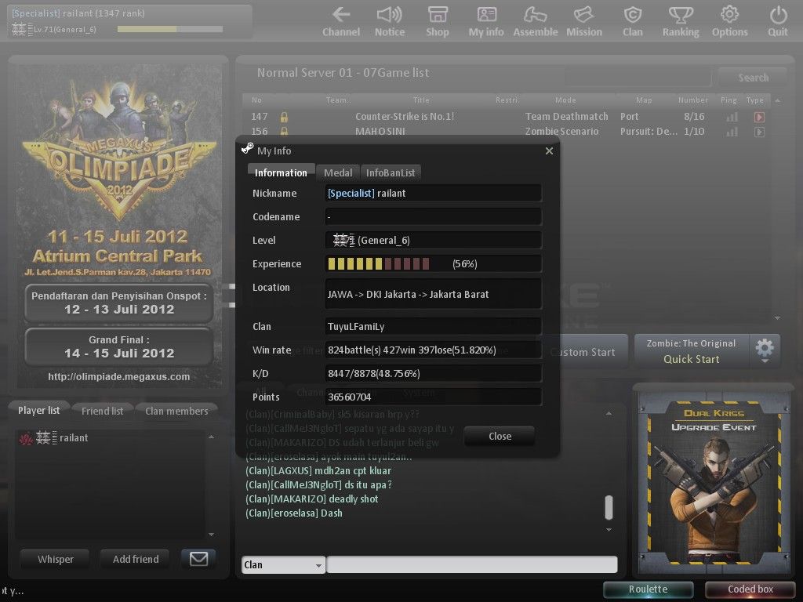The height and width of the screenshot is (602, 803).
Task: Click the K/D value 8447/8878
Action: click(x=433, y=373)
